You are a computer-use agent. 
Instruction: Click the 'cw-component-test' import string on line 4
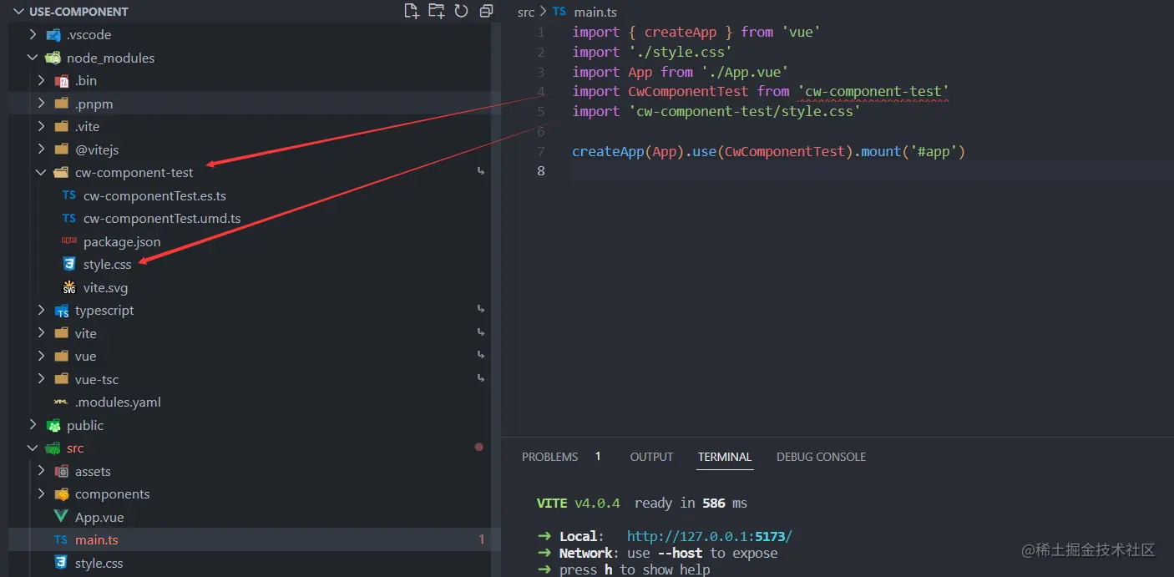(873, 91)
